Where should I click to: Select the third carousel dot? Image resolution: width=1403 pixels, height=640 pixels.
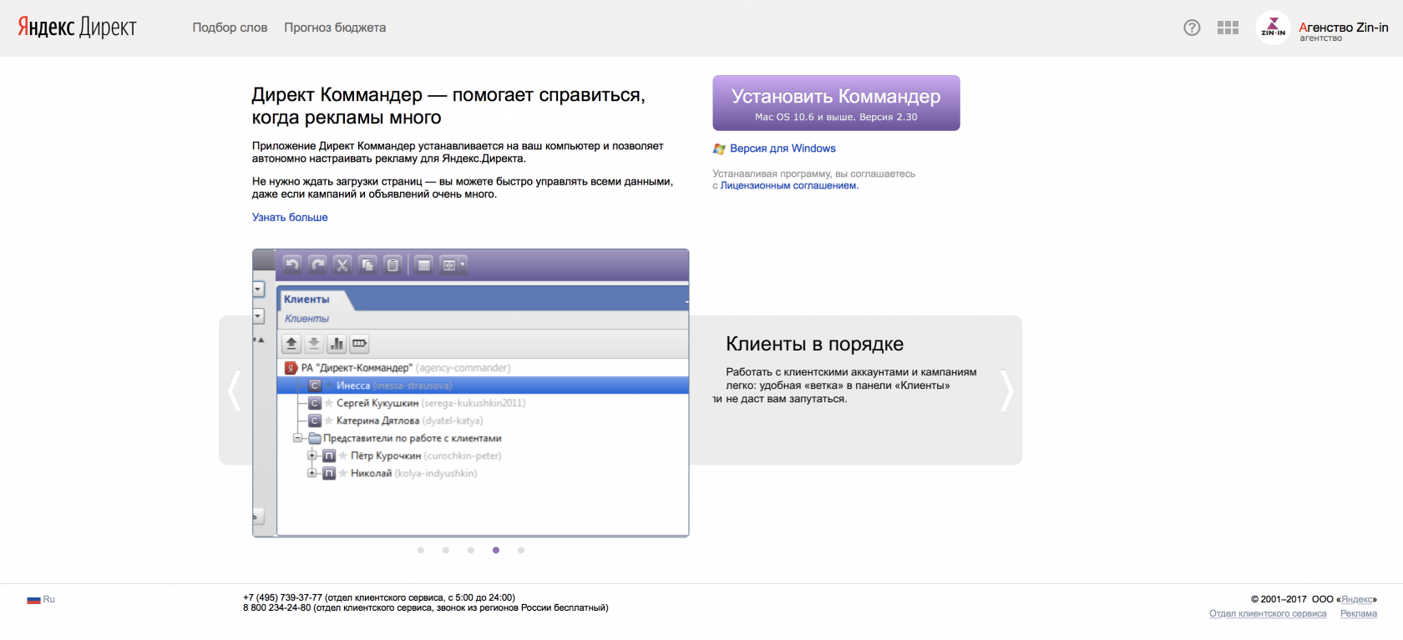(471, 550)
